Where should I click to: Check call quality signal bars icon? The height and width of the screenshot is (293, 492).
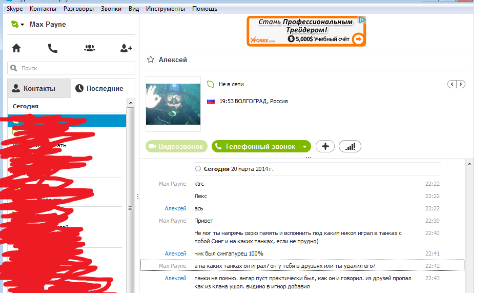coord(350,146)
